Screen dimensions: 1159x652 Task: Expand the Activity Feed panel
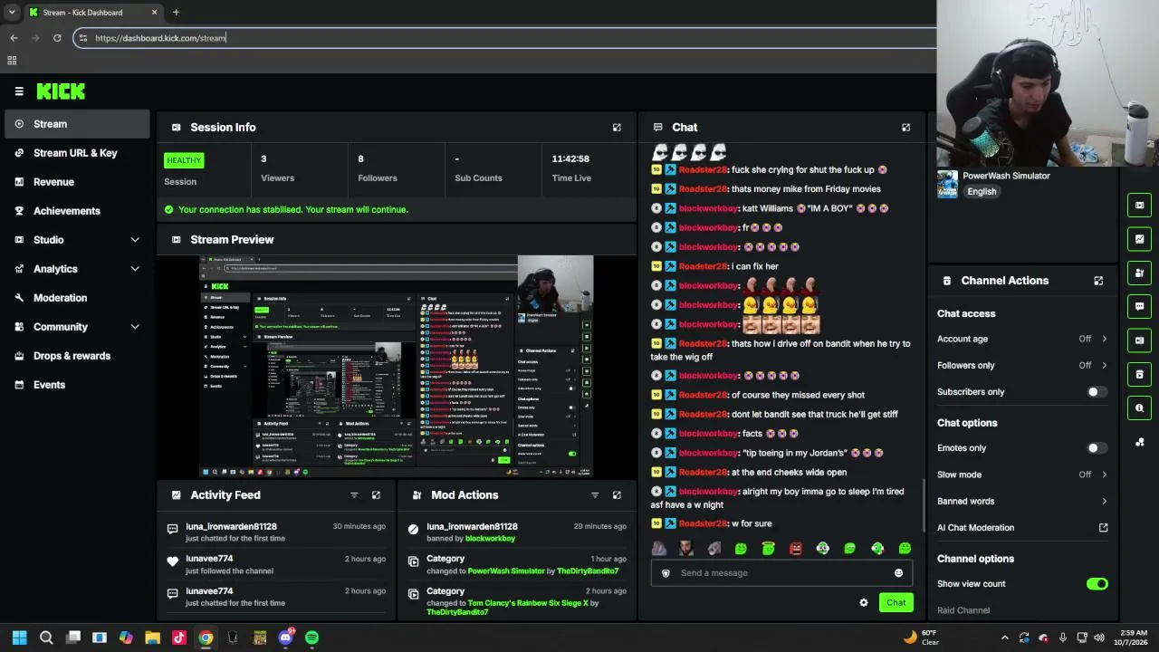click(376, 495)
